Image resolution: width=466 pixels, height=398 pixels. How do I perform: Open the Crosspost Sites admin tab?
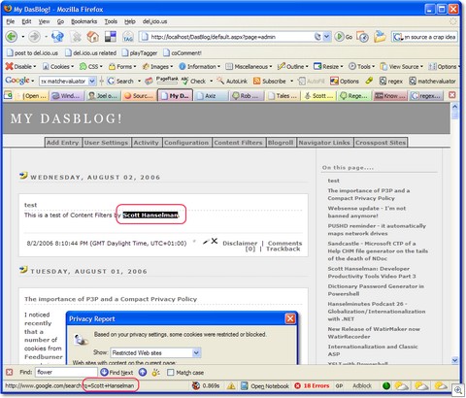pyautogui.click(x=381, y=143)
